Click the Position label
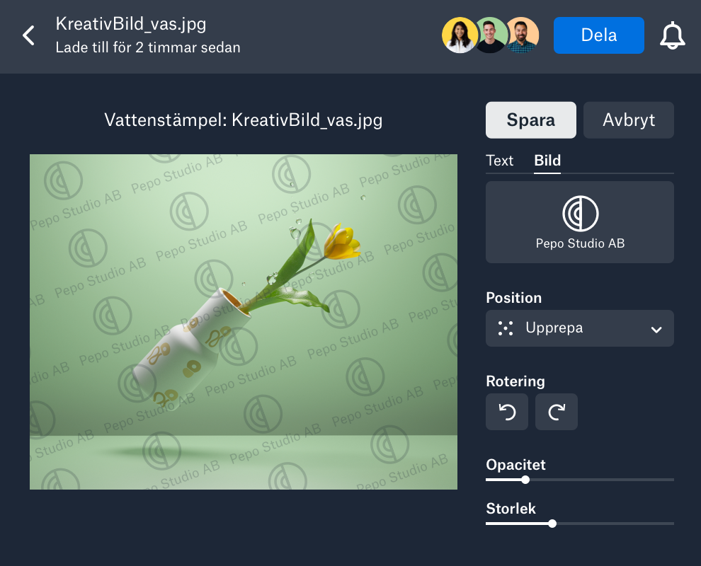The image size is (701, 566). point(513,298)
